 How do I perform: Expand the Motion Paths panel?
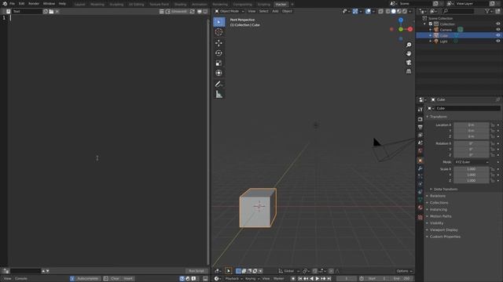440,216
